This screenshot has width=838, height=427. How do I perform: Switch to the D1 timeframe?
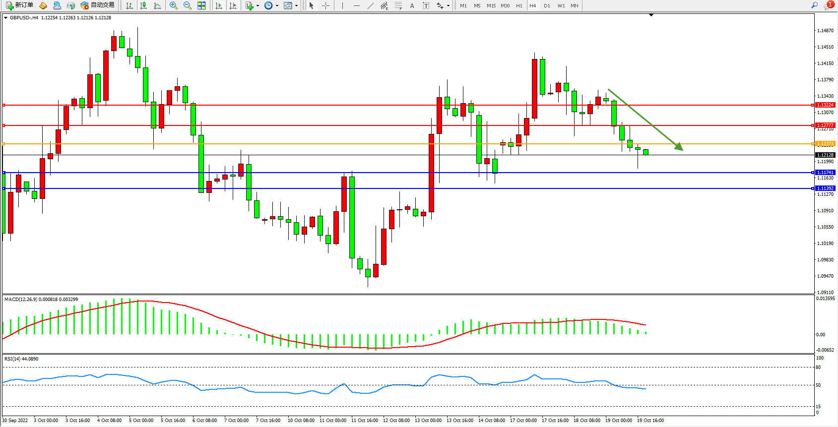(547, 5)
